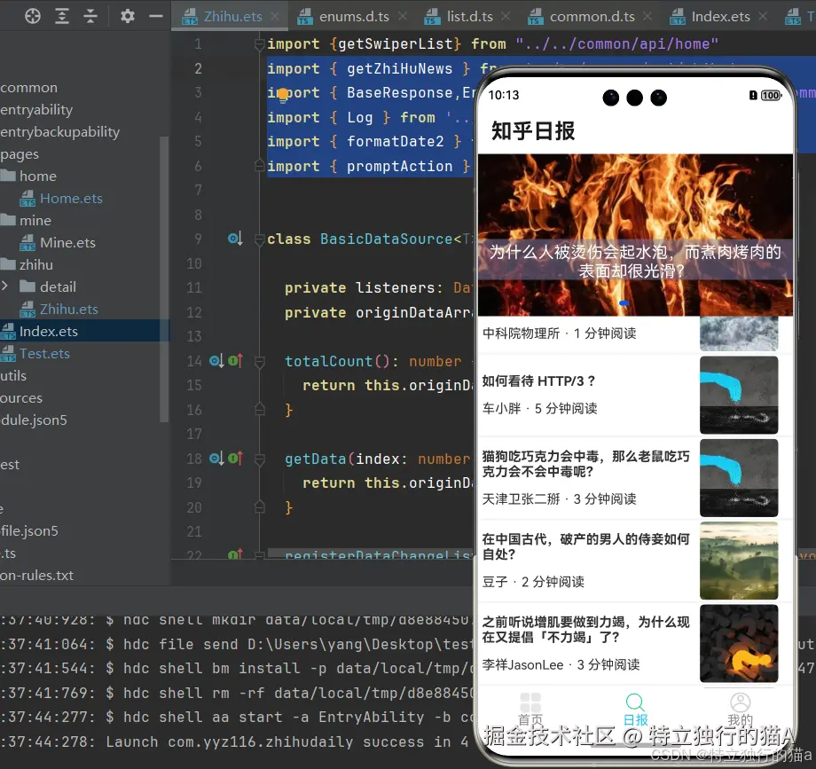Screen dimensions: 816x769
Task: Select the pages folder in project tree
Action: (20, 154)
